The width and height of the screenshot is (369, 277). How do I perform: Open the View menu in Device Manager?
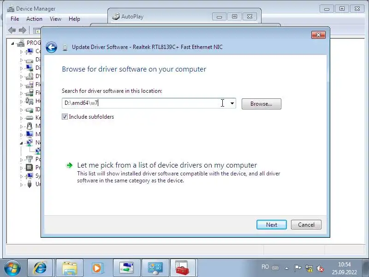[x=55, y=19]
